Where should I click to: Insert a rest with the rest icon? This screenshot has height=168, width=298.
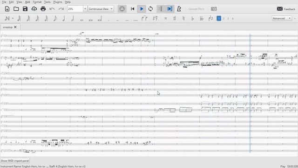[155, 18]
